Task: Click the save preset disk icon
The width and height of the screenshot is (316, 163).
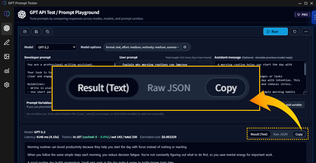Action: coord(36,32)
